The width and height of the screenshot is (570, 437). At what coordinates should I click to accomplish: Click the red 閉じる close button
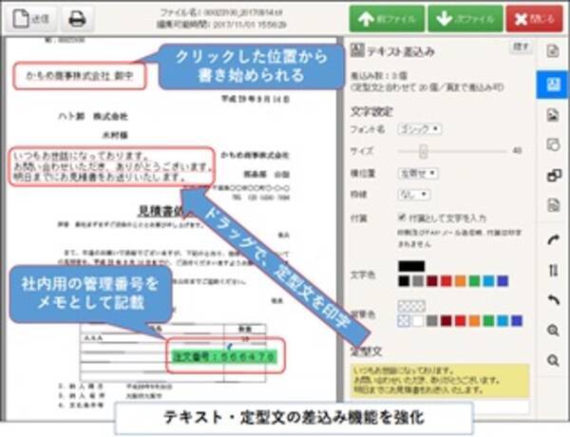pos(534,19)
